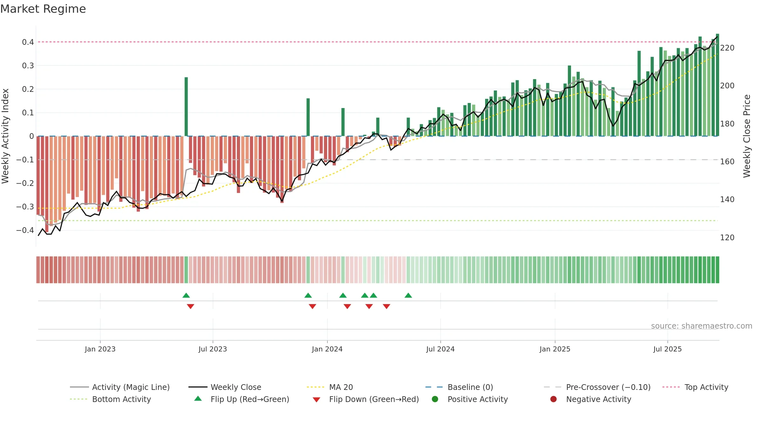The height and width of the screenshot is (429, 763).
Task: Toggle the Bottom Activity legend entry
Action: point(110,399)
